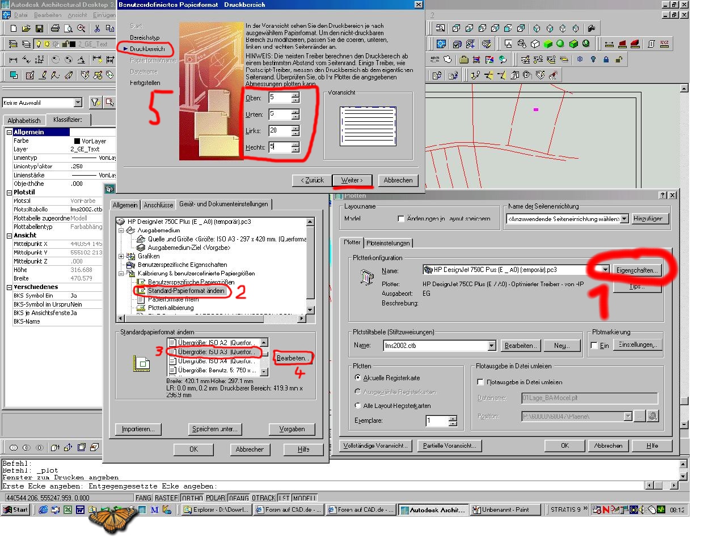Check 'Plotausgabe in Datei umleiten' box
The width and height of the screenshot is (726, 544).
[x=480, y=382]
